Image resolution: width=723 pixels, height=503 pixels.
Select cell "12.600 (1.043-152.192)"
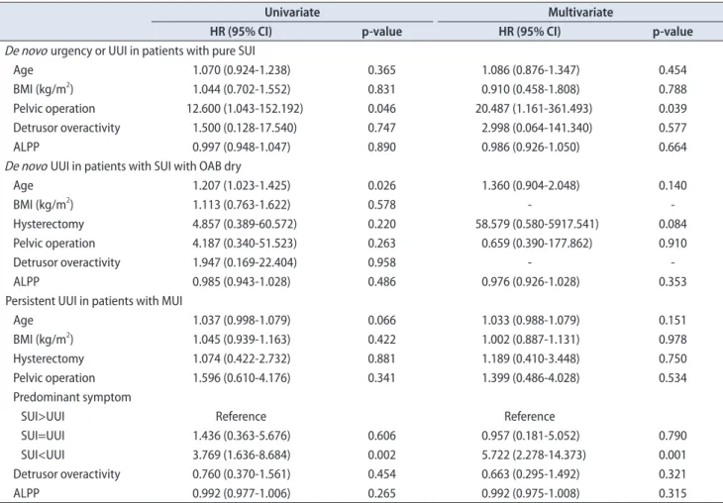pos(245,109)
